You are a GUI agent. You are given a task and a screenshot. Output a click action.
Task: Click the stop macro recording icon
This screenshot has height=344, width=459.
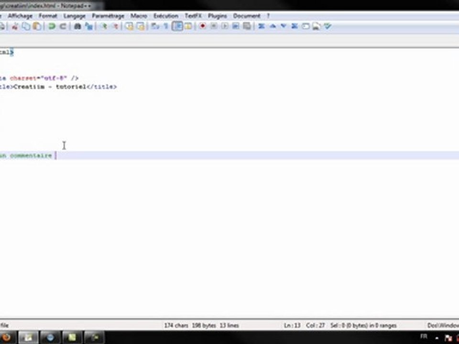coord(214,27)
